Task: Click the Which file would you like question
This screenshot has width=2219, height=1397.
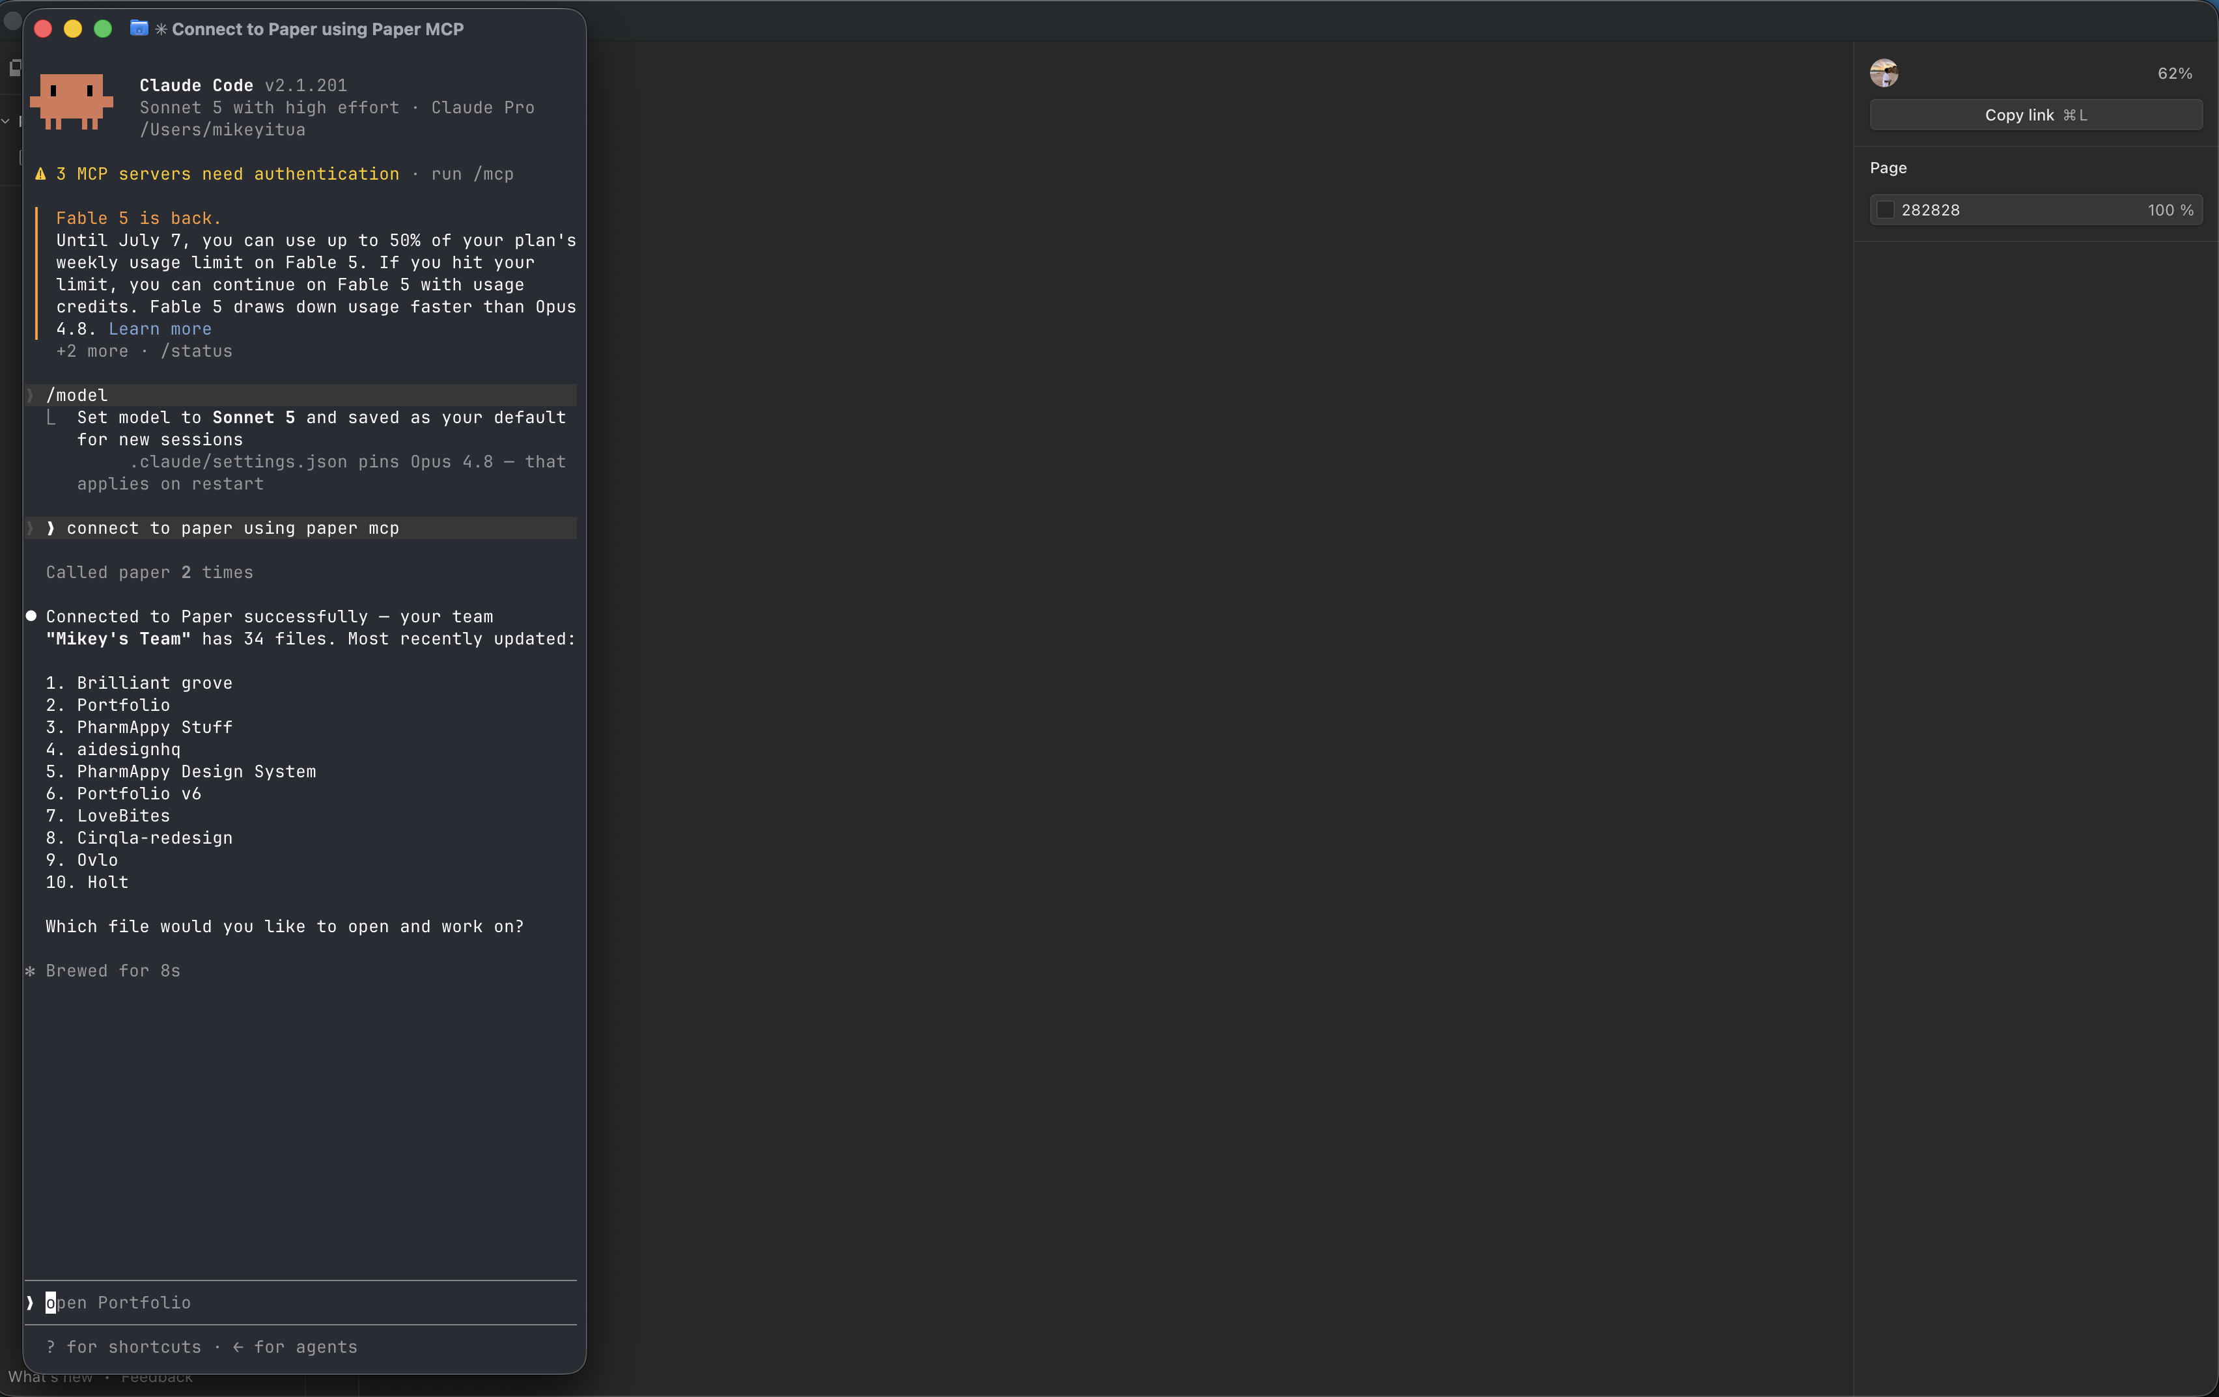Action: pos(285,926)
